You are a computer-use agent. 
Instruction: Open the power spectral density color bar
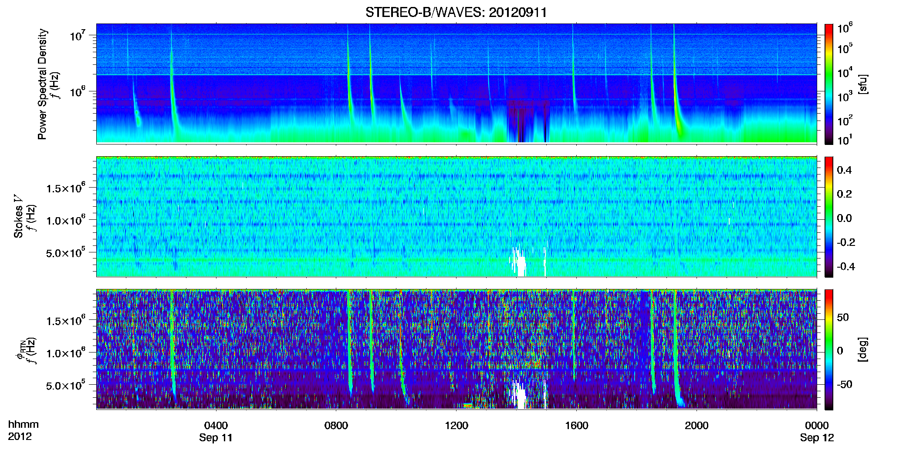829,84
